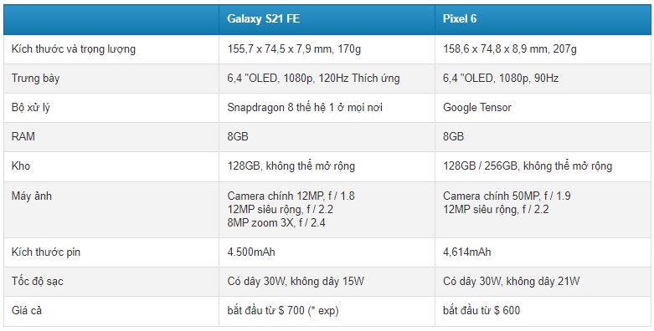
Task: Select the bắt đầu từ $ 700 price cell
Action: tap(283, 311)
